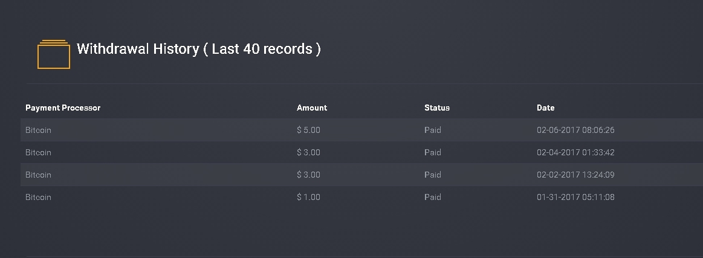703x258 pixels.
Task: Click the $ 3.00 amount dated 02-02-2017
Action: click(x=308, y=175)
